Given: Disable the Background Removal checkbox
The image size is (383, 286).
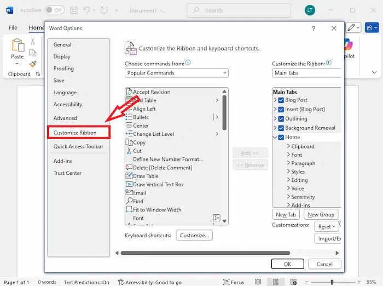Looking at the screenshot, I should point(281,128).
